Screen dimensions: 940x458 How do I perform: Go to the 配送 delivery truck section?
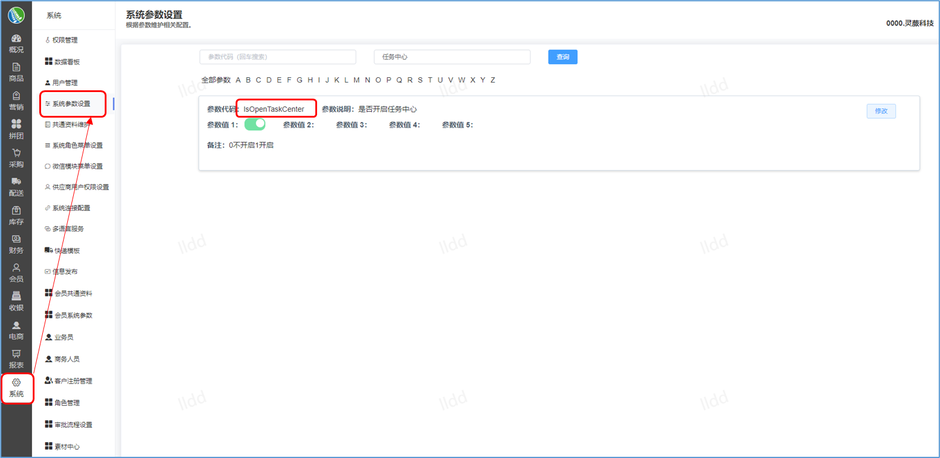coord(16,187)
